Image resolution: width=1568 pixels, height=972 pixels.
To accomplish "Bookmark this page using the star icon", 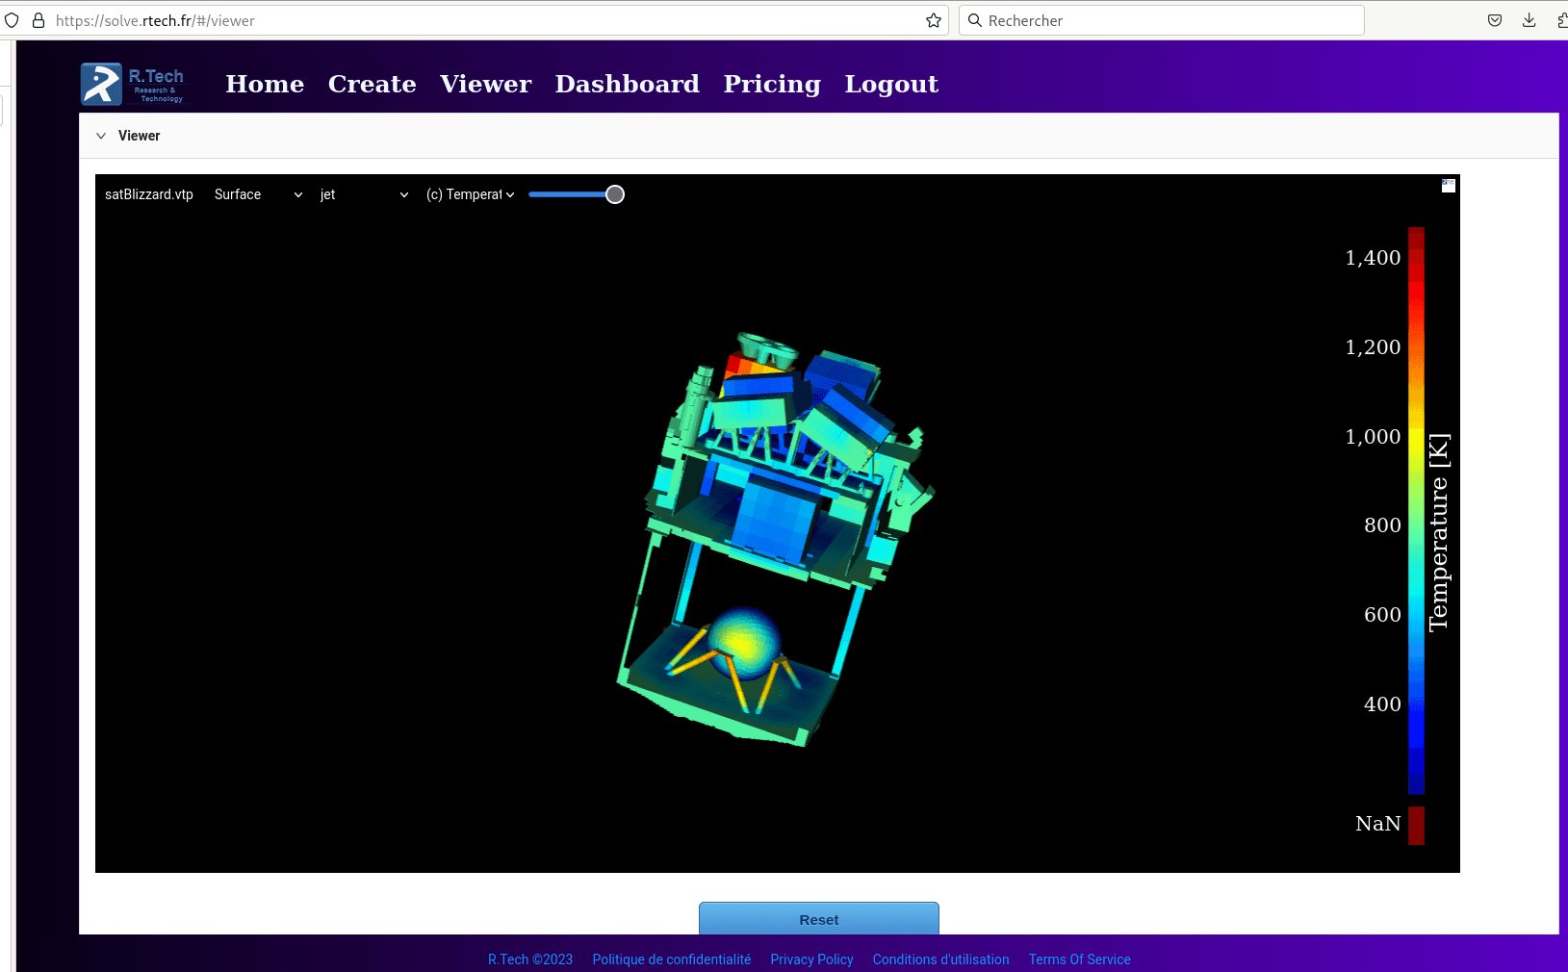I will click(x=933, y=19).
